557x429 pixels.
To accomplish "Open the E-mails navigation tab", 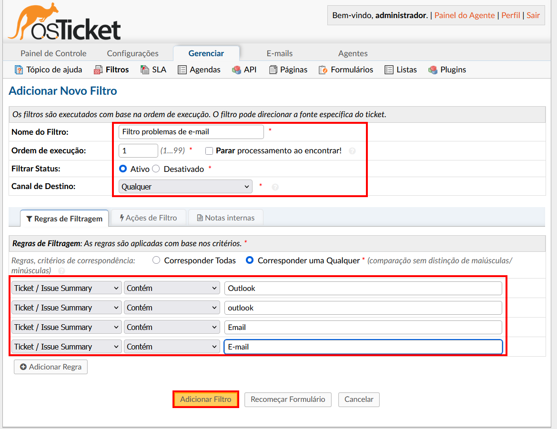I will coord(280,53).
